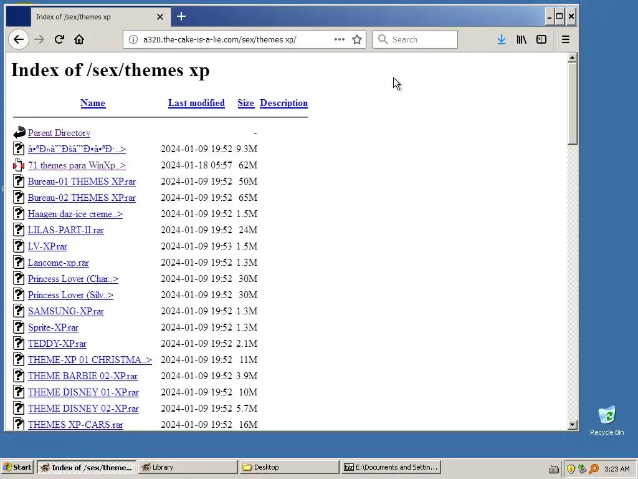Click the vertical scrollbar thumb
The width and height of the screenshot is (638, 479).
point(572,104)
